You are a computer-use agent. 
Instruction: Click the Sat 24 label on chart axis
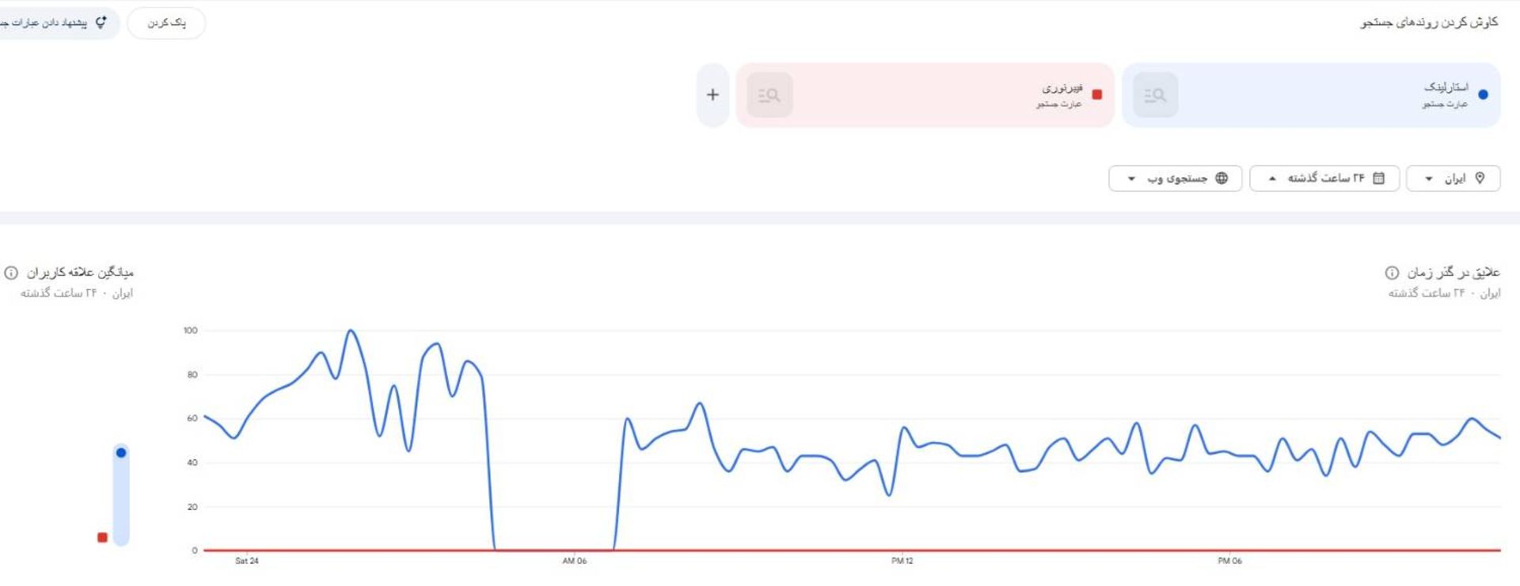click(247, 561)
